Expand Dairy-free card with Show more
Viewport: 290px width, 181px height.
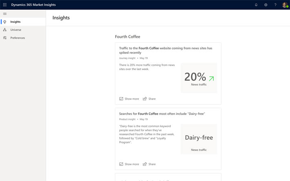coord(129,164)
